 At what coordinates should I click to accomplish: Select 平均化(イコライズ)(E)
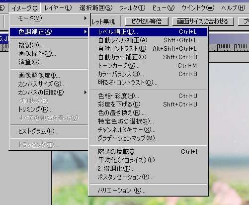tap(148, 160)
